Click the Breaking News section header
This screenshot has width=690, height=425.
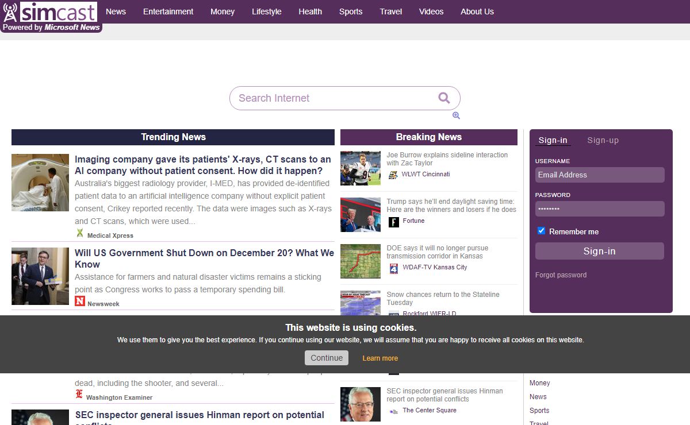pyautogui.click(x=429, y=137)
